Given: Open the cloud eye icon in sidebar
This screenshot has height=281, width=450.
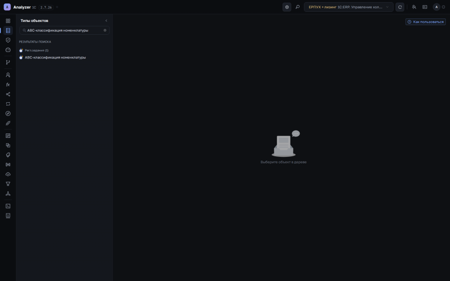Looking at the screenshot, I should coord(8,174).
